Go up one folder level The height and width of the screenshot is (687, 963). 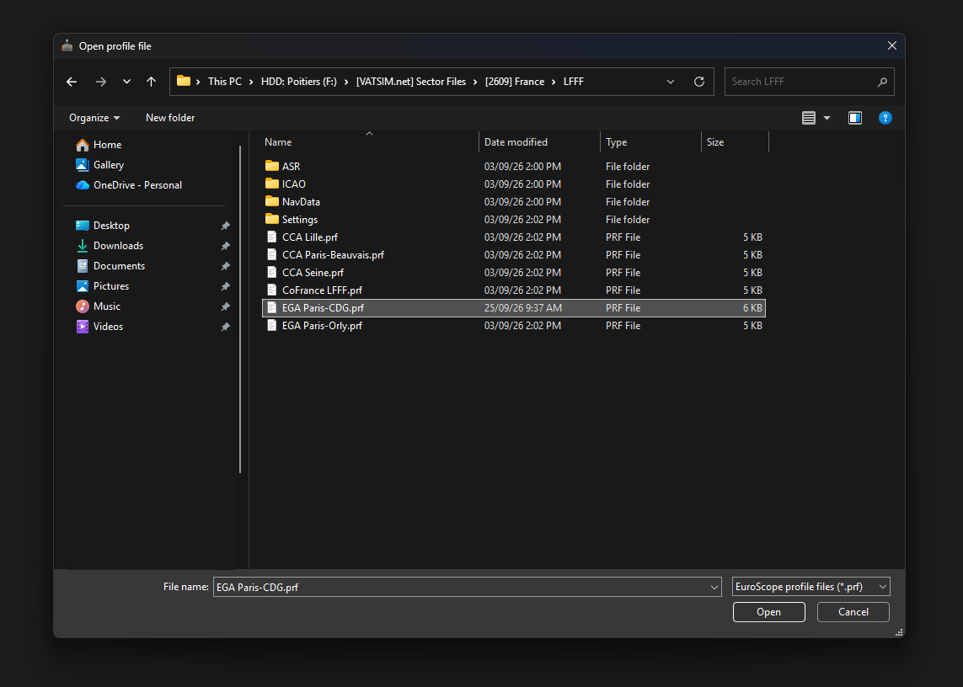151,82
